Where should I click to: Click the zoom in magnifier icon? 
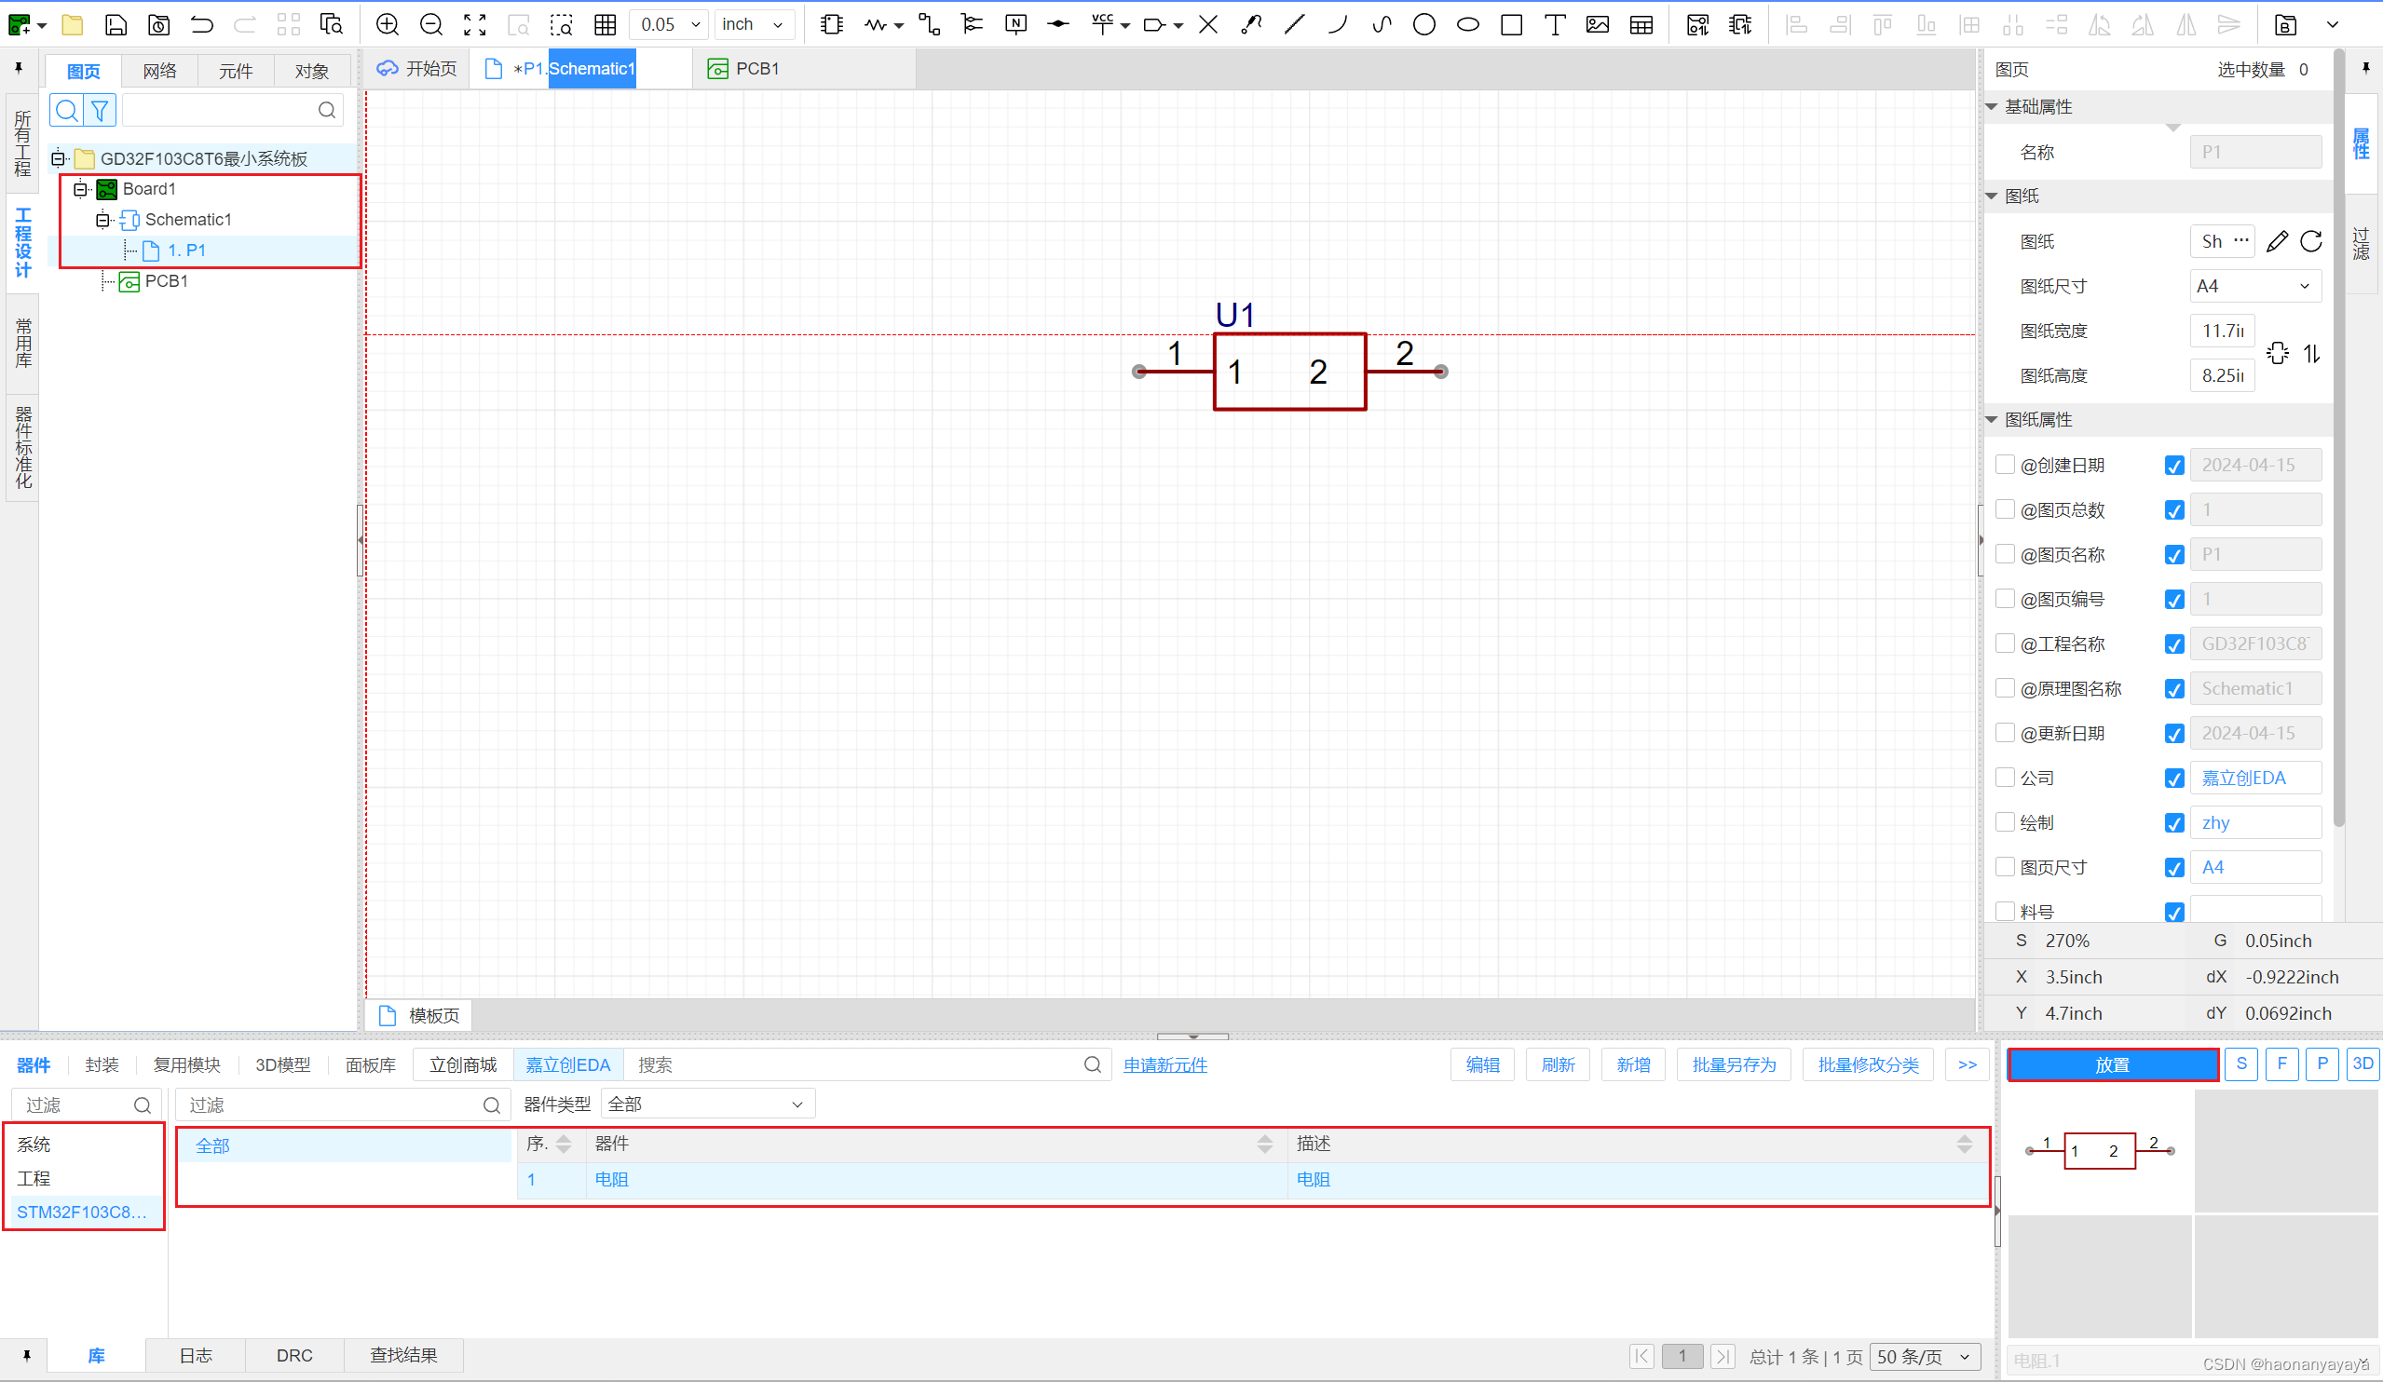point(387,24)
